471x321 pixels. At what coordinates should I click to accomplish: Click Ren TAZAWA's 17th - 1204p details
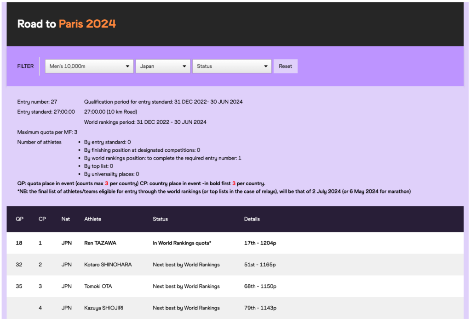260,243
